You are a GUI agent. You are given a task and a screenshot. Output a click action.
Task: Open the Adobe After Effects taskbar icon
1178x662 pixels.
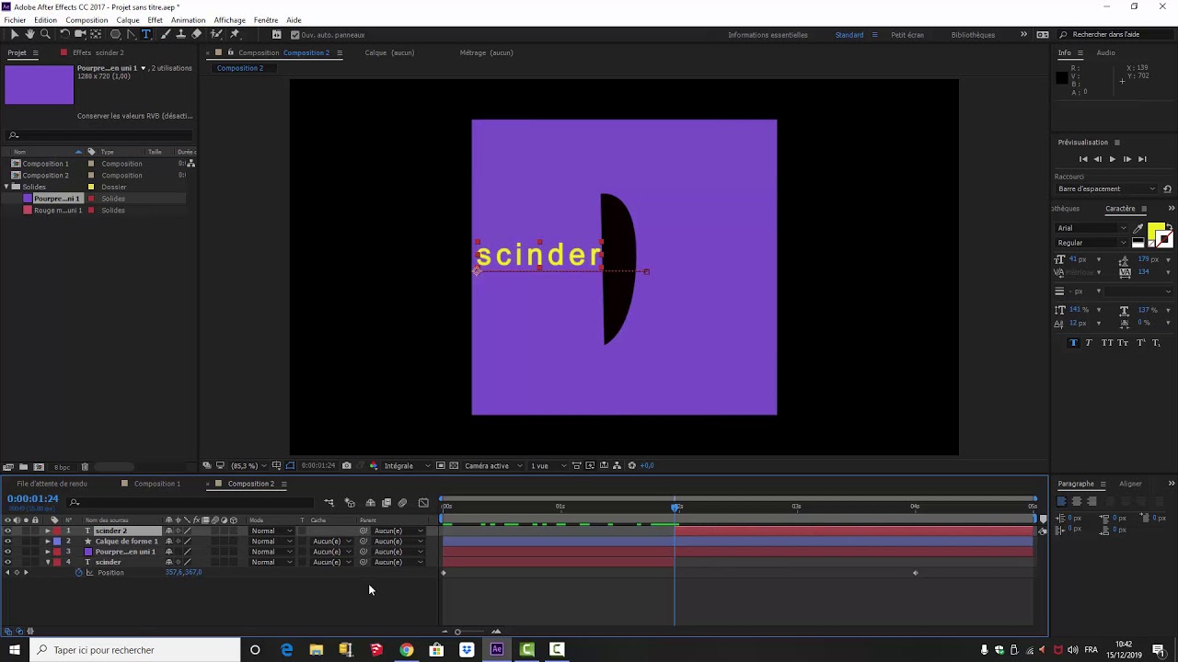point(497,650)
